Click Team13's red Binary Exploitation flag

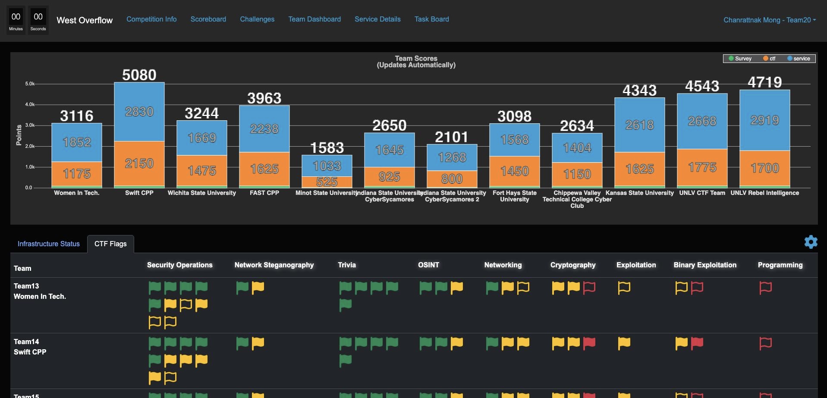click(697, 288)
